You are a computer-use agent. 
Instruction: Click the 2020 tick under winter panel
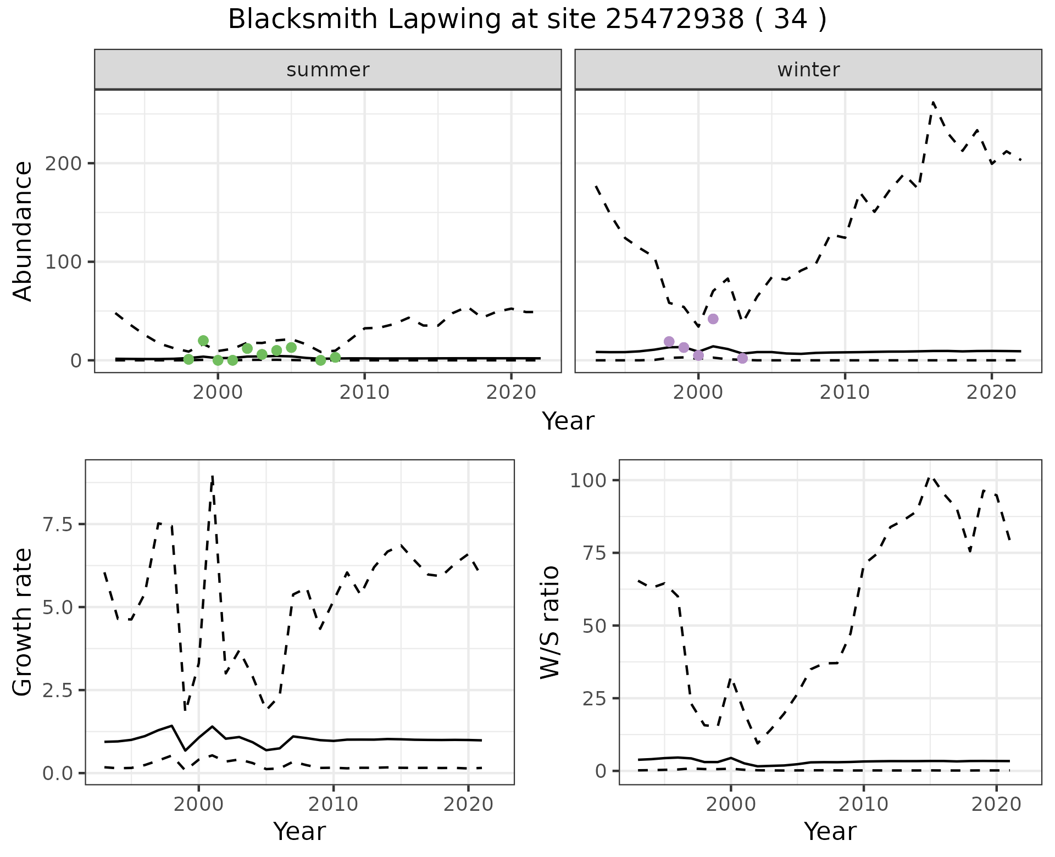pos(992,392)
